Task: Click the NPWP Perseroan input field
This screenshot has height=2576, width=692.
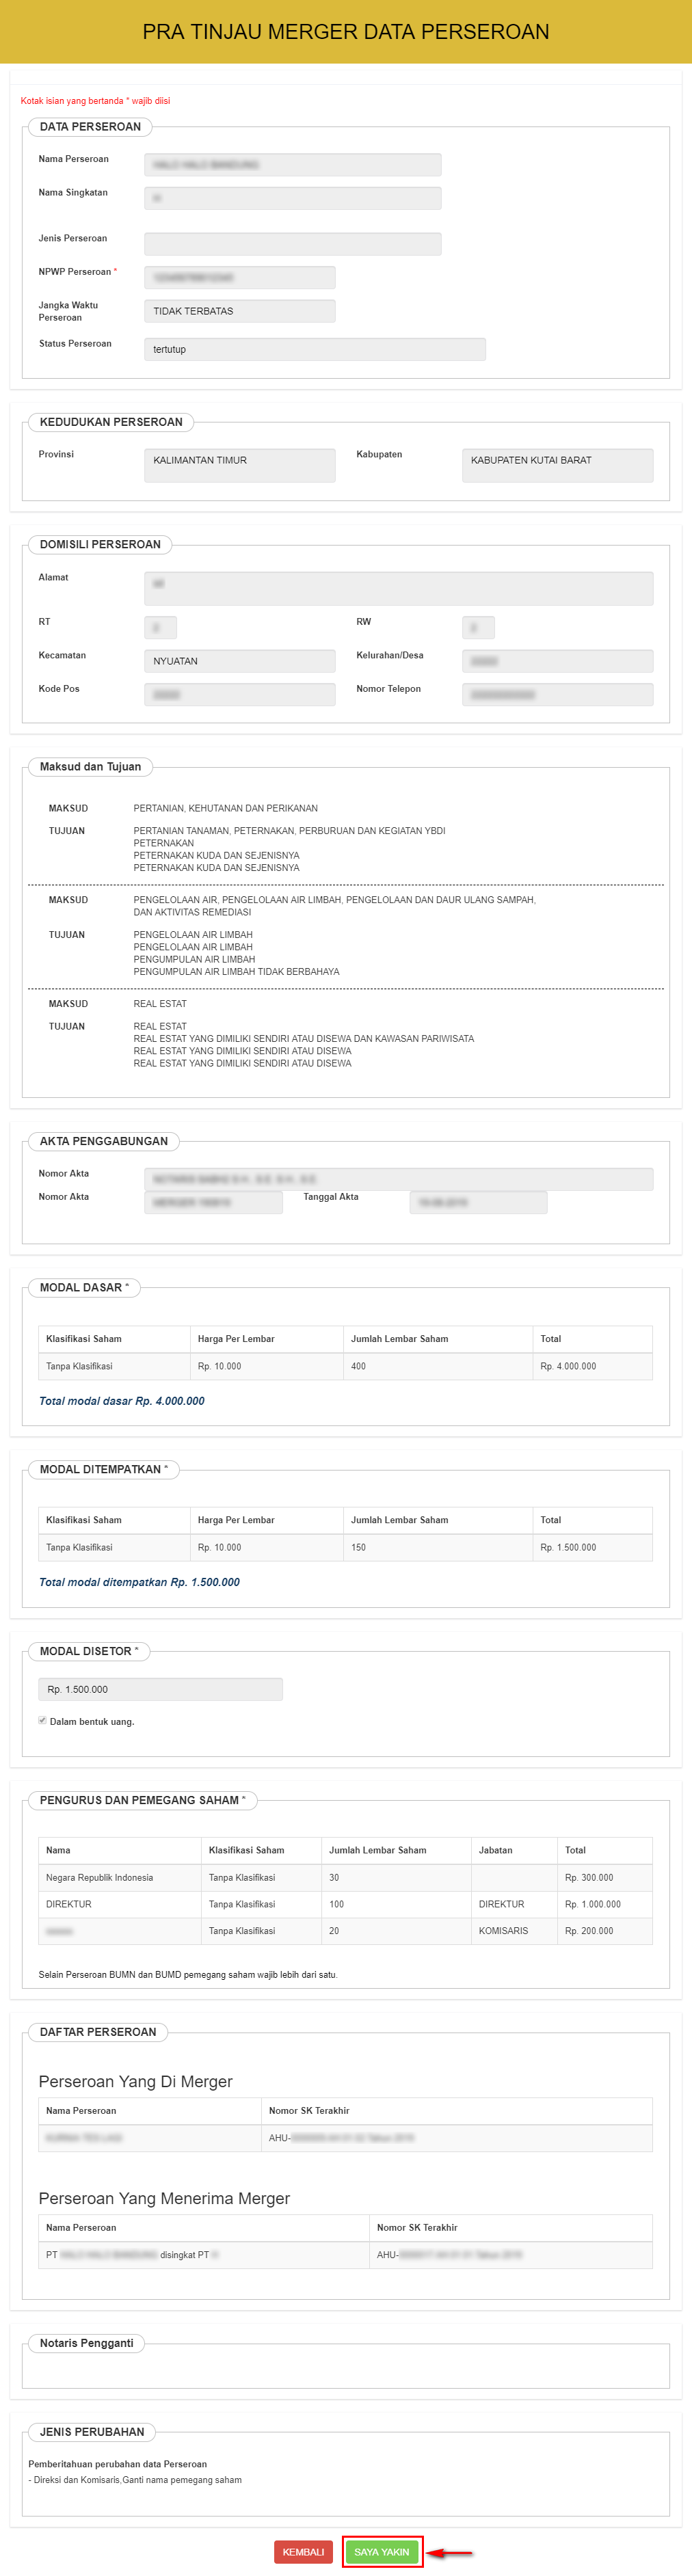Action: click(x=239, y=277)
